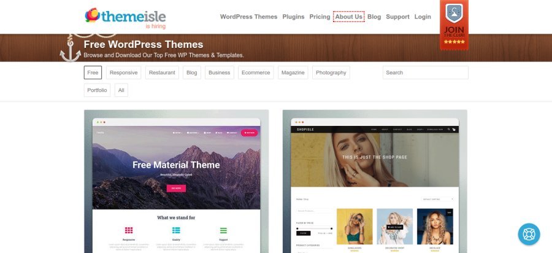The width and height of the screenshot is (552, 253).
Task: Select the Free filter tag
Action: [x=93, y=72]
